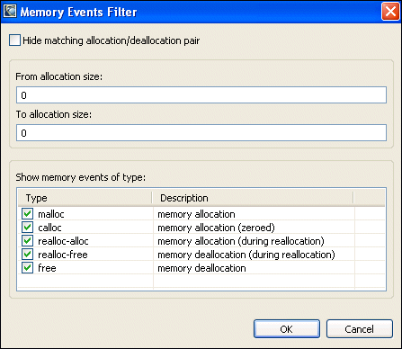The image size is (402, 349).
Task: Click the From allocation size field
Action: point(201,95)
